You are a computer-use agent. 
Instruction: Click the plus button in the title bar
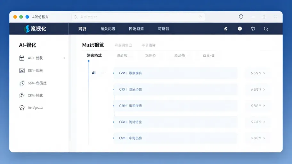(x=264, y=17)
